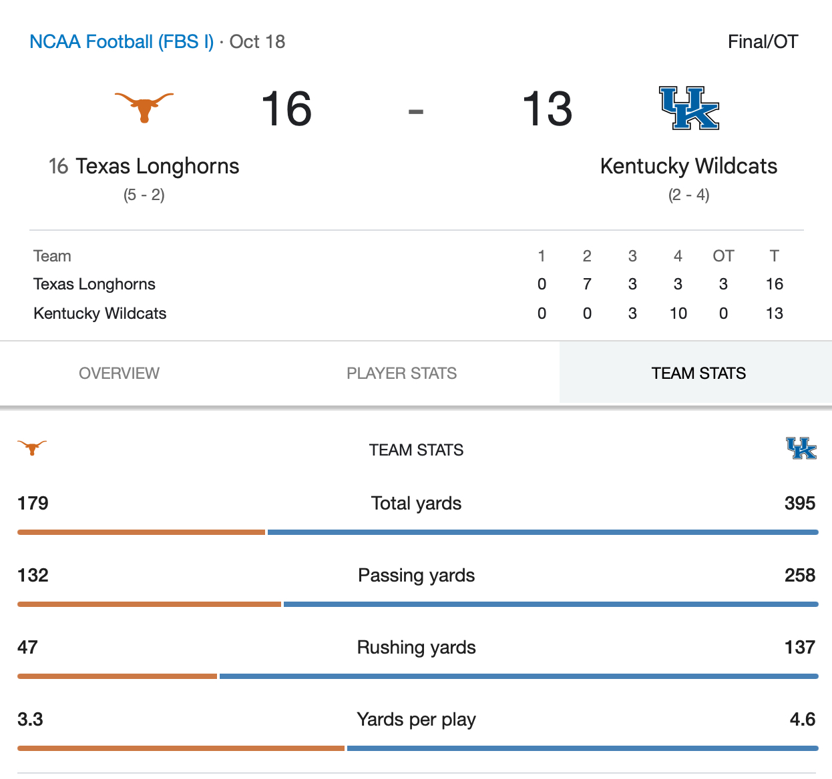Click the Rushing yards comparison bar
832x779 pixels.
click(x=417, y=676)
